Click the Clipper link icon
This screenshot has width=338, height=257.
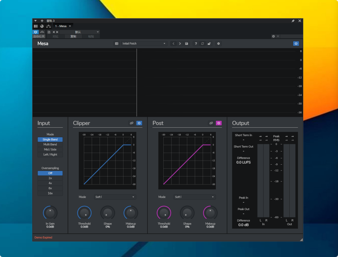pos(131,123)
